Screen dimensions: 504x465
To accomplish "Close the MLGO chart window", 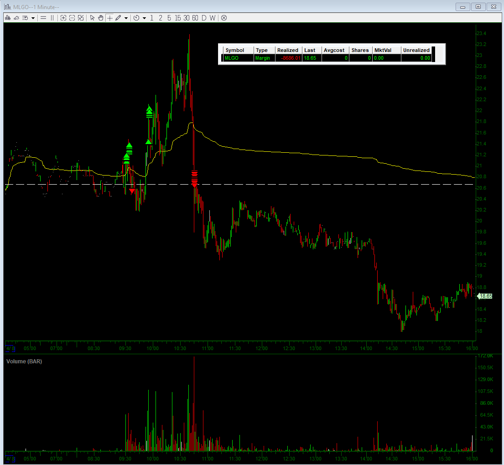I will coord(494,7).
